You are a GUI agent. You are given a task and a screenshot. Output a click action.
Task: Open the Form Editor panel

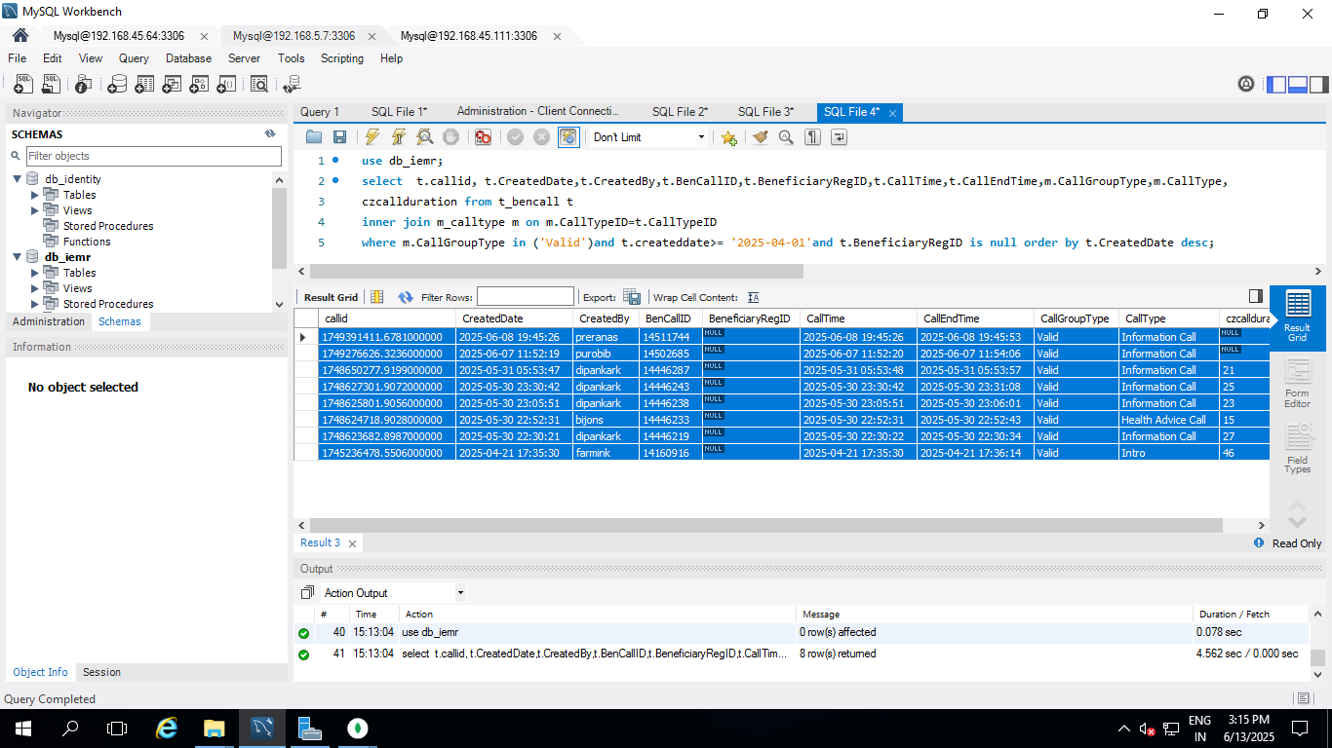click(x=1297, y=383)
